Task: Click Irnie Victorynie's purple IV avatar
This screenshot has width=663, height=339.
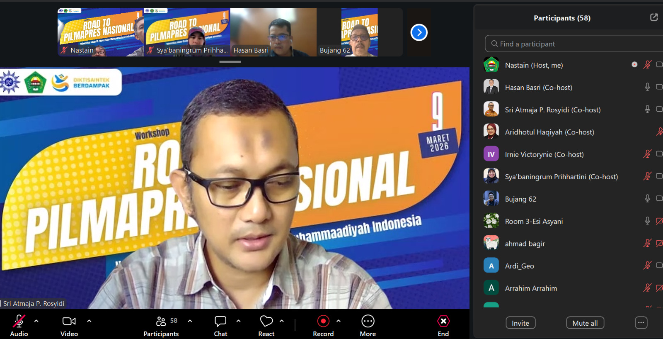Action: [491, 154]
